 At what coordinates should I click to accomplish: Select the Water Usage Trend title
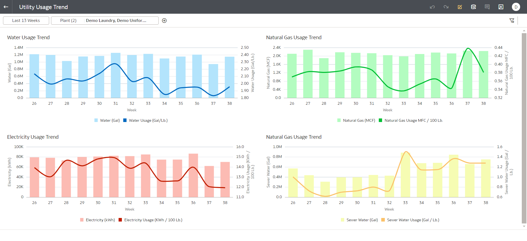click(28, 38)
